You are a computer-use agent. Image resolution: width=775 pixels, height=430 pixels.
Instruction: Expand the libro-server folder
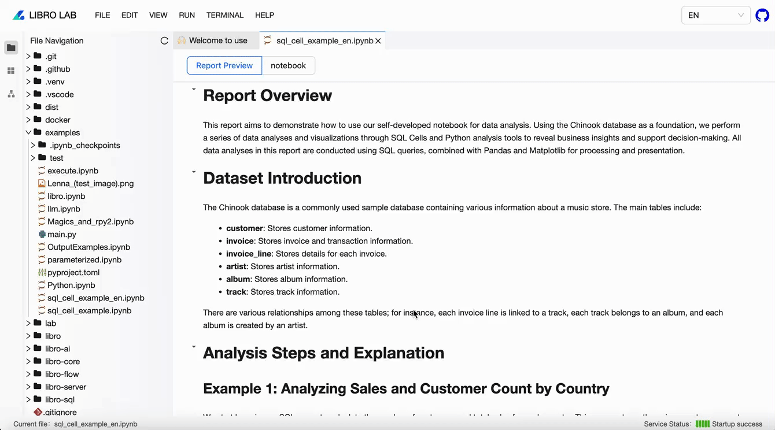tap(28, 387)
